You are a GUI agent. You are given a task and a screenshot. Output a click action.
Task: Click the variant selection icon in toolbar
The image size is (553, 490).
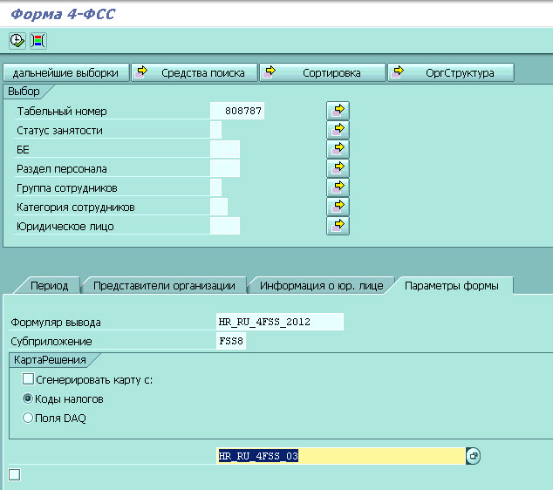(38, 41)
